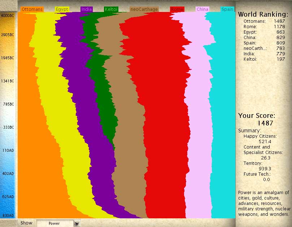292x227 pixels.
Task: Select the India legend label
Action: pyautogui.click(x=87, y=9)
